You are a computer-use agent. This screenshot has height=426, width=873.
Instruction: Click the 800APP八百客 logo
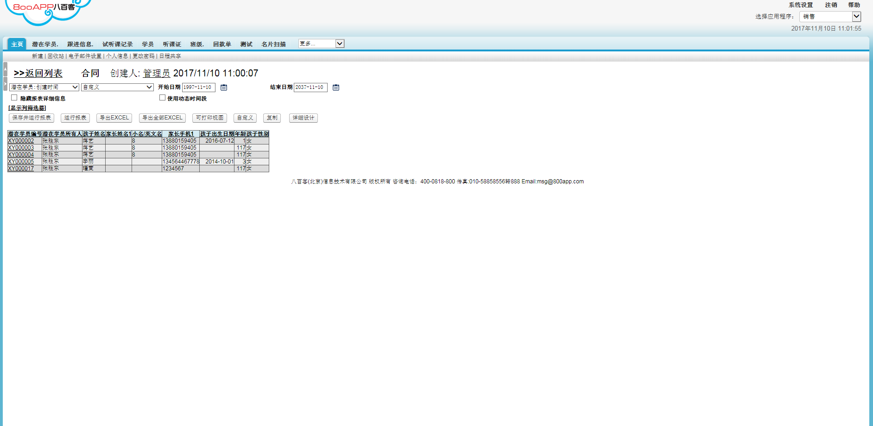coord(46,10)
